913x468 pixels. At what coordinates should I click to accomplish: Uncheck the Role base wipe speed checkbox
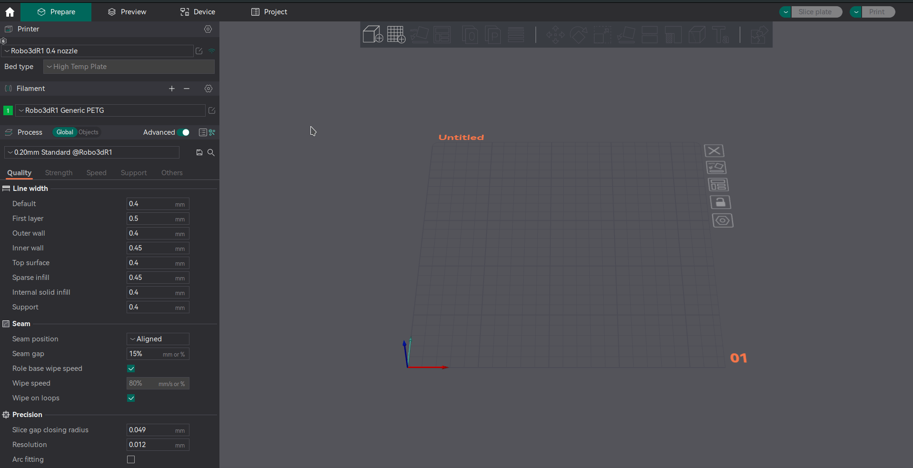[x=131, y=368]
